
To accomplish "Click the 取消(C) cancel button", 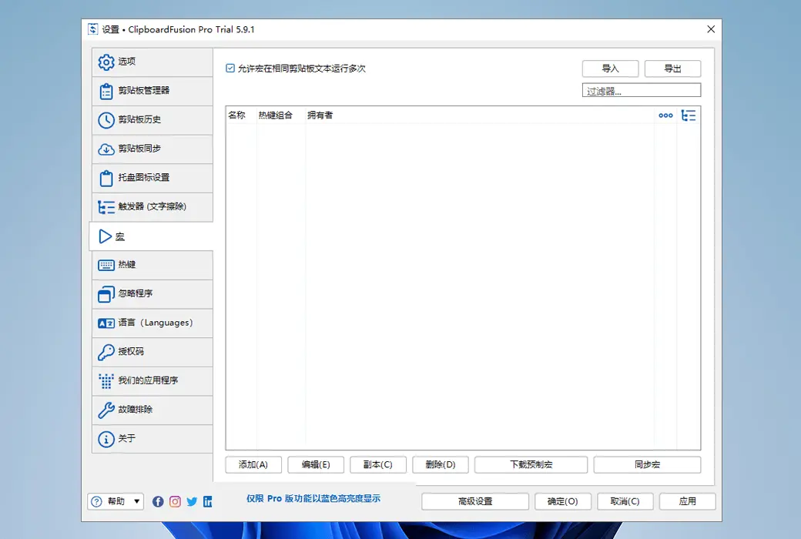I will [625, 502].
